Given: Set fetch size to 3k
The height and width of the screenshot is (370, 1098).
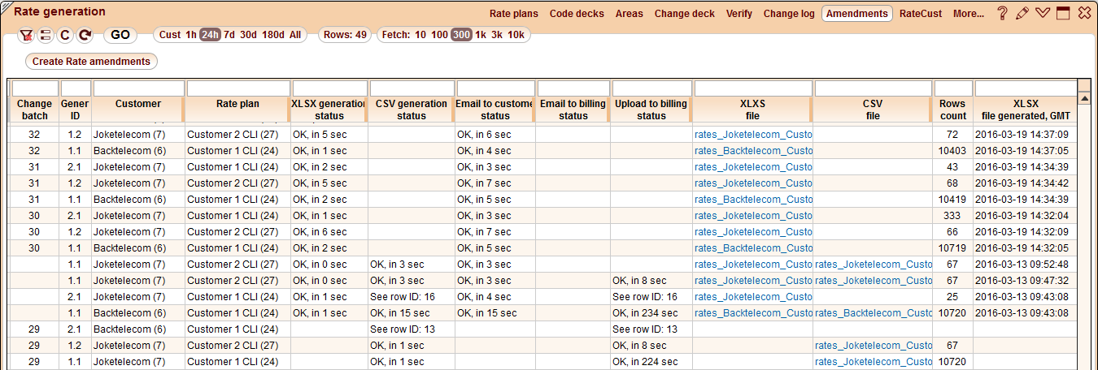Looking at the screenshot, I should (497, 35).
